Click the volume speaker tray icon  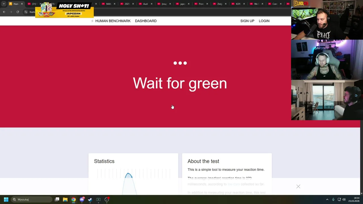point(344,199)
